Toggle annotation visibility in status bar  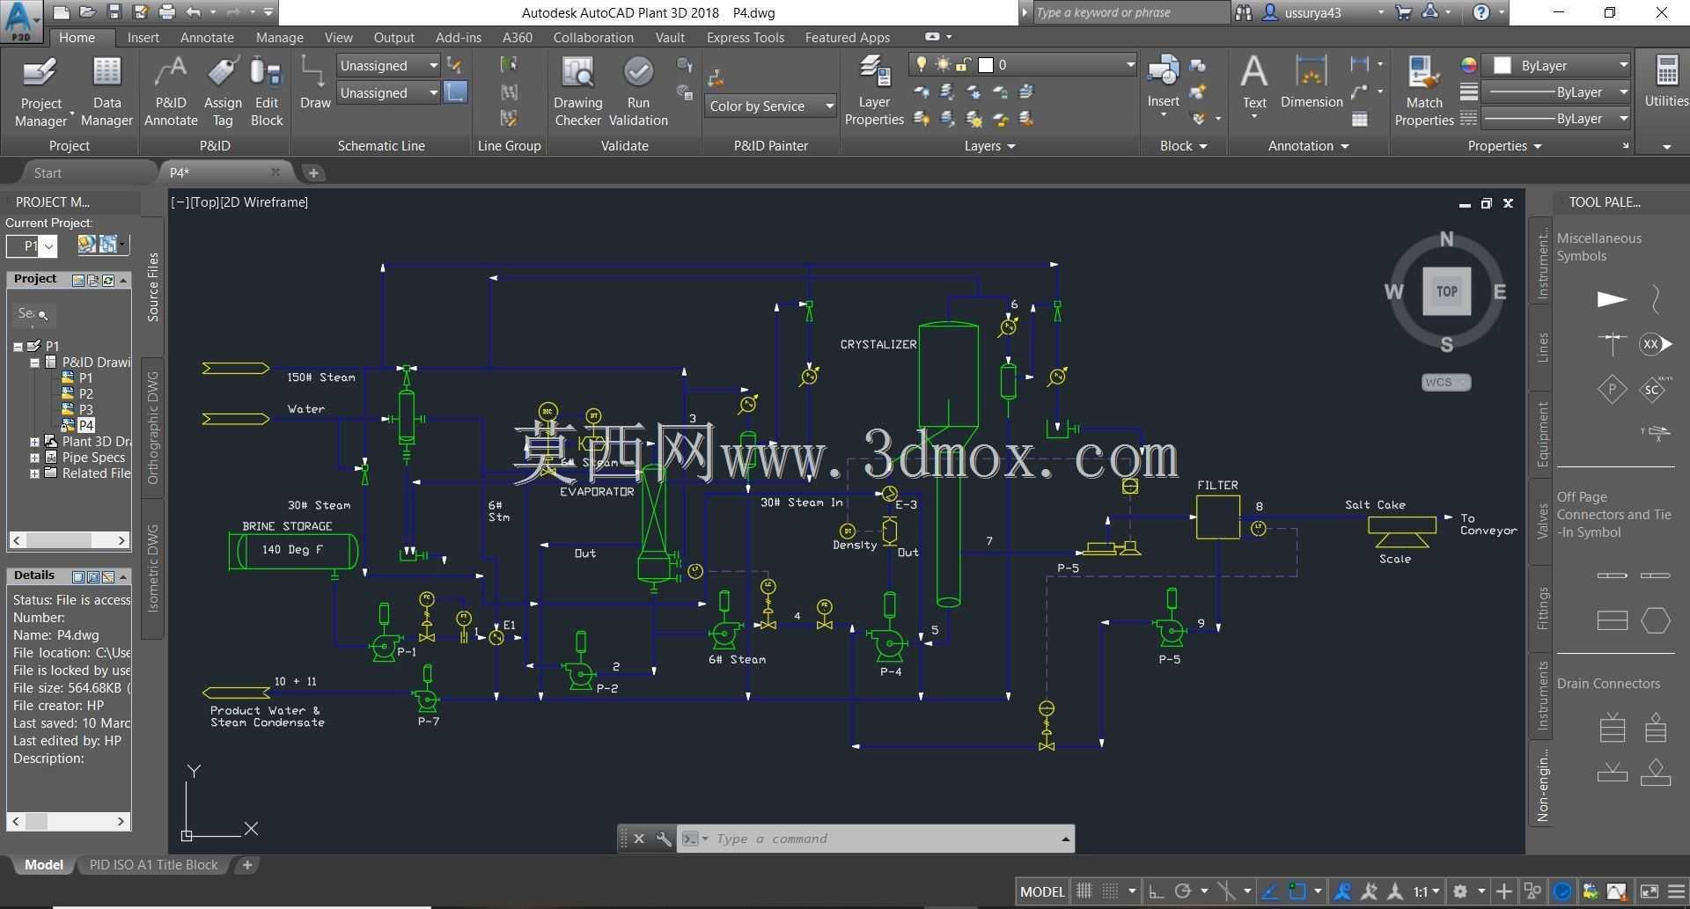[1343, 891]
